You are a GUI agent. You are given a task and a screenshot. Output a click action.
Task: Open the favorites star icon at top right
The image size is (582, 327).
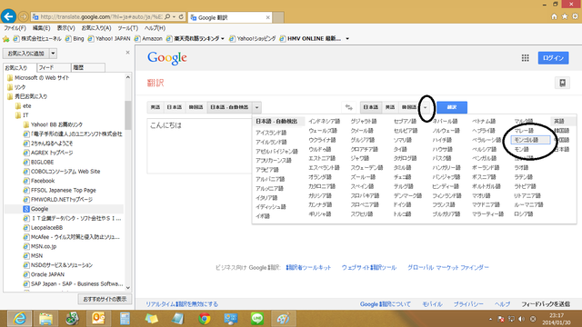[x=565, y=16]
